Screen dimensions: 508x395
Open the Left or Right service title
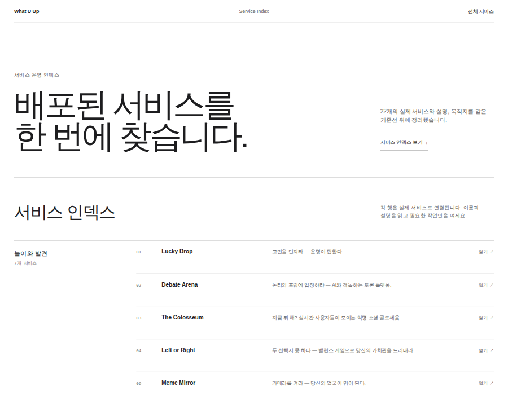(x=178, y=350)
